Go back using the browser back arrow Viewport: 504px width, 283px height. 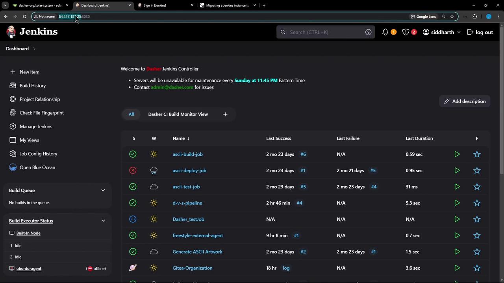click(6, 17)
